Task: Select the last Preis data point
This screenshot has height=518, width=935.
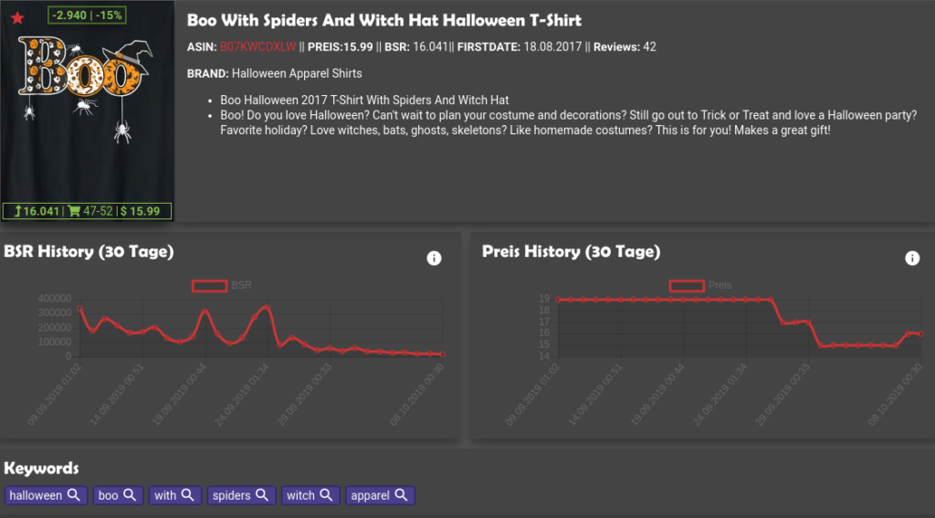Action: pos(920,333)
